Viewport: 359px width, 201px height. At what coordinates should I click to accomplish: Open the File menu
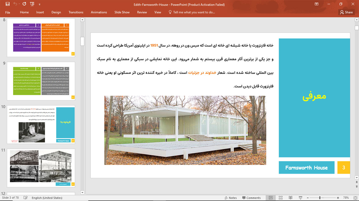(8, 12)
